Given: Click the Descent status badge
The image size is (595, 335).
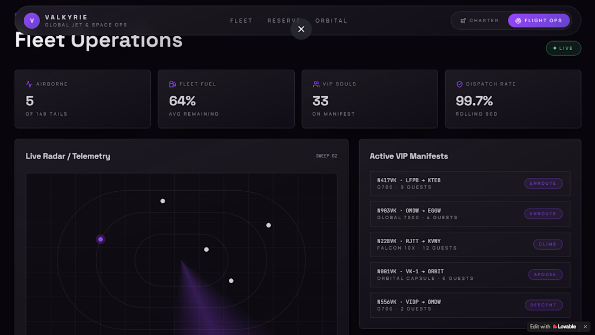Looking at the screenshot, I should (x=544, y=305).
